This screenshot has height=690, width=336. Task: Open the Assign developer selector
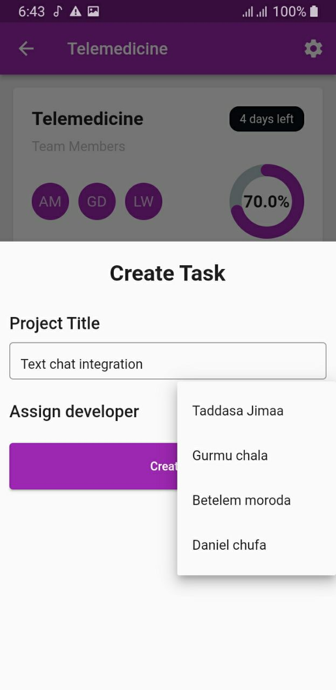pos(74,411)
